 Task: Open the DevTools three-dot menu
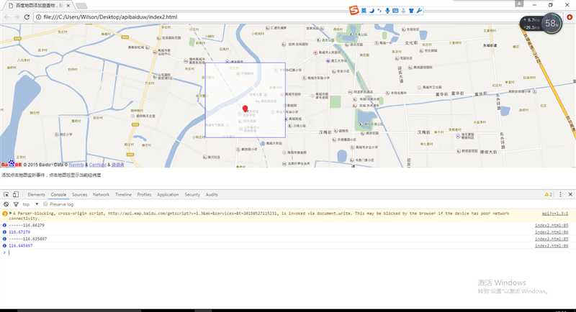pos(560,194)
